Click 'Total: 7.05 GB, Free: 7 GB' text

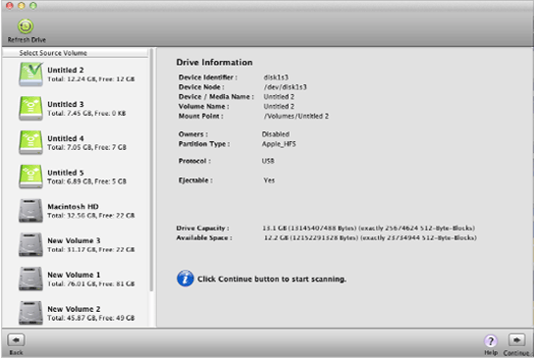coord(86,147)
